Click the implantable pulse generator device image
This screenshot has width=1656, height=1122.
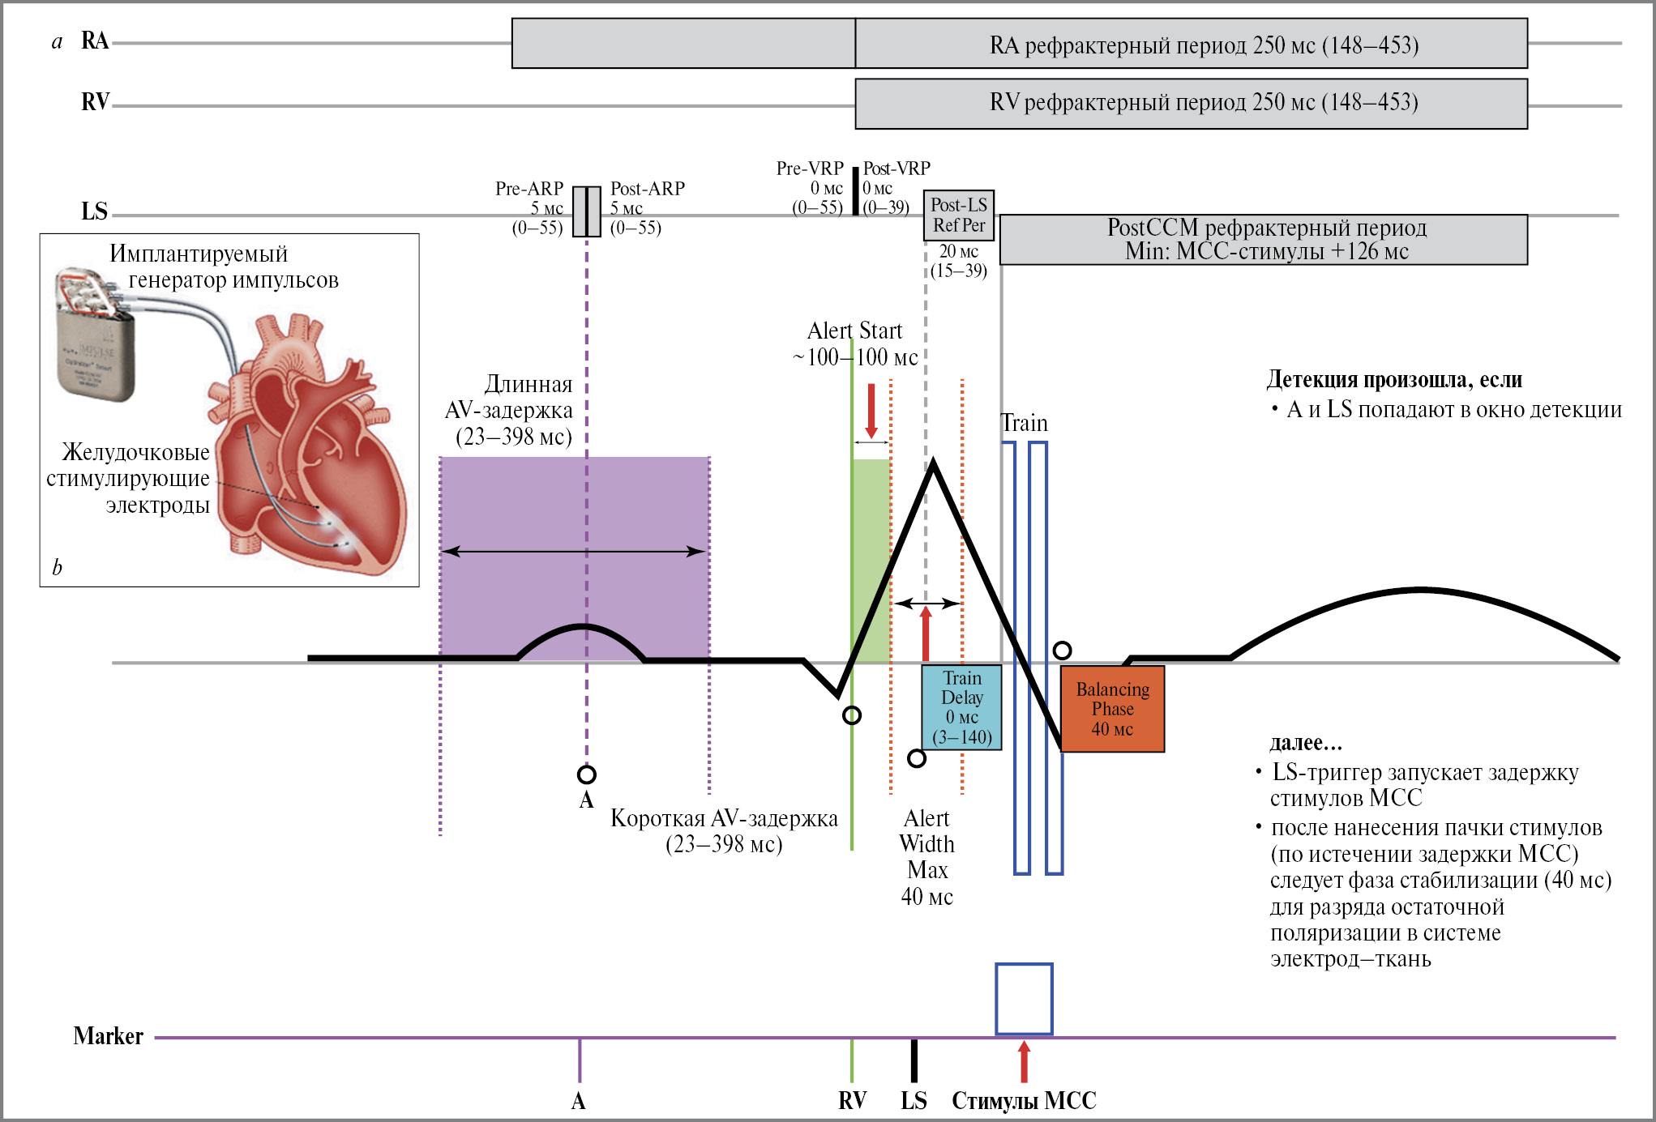pos(95,342)
